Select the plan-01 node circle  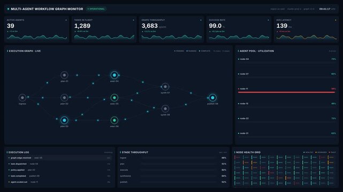(x=64, y=75)
